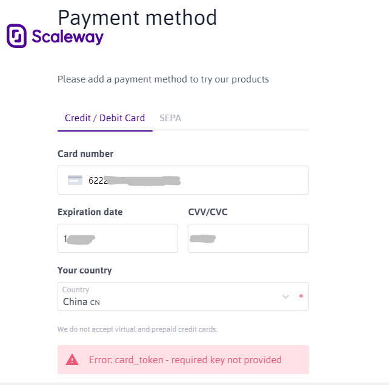Image resolution: width=389 pixels, height=385 pixels.
Task: Select the Credit / Debit Card tab
Action: click(x=105, y=118)
